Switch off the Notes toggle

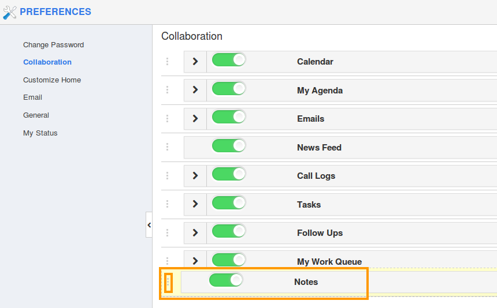[x=226, y=280]
